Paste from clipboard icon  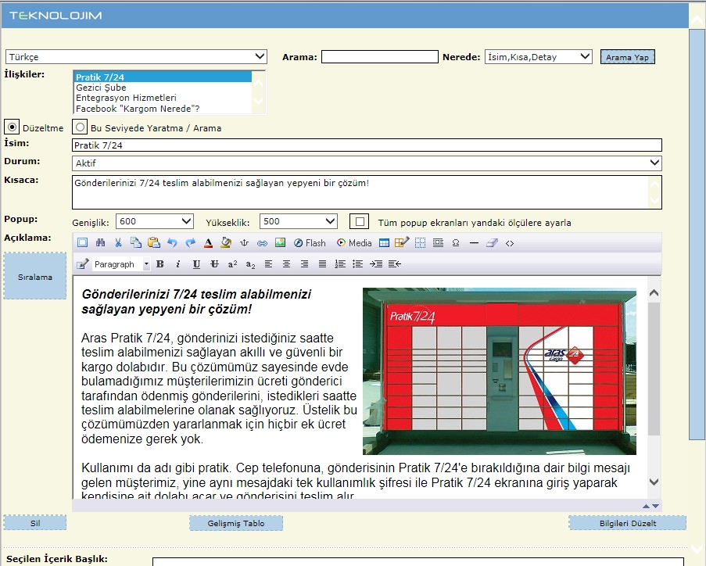click(x=154, y=243)
